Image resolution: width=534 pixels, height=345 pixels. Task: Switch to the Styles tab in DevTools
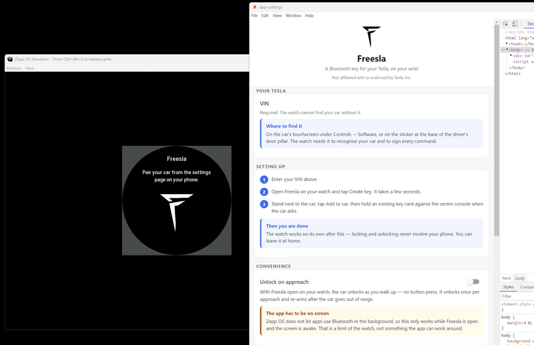[x=508, y=287]
